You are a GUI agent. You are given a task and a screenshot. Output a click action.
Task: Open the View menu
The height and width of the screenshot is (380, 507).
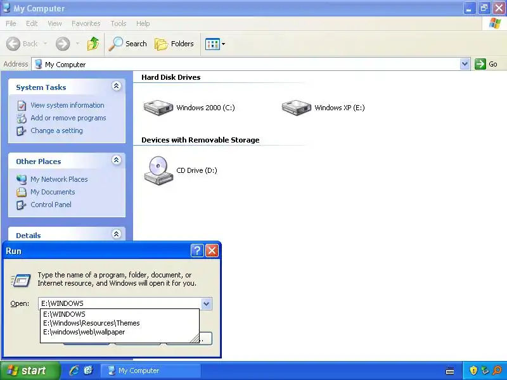(x=55, y=23)
